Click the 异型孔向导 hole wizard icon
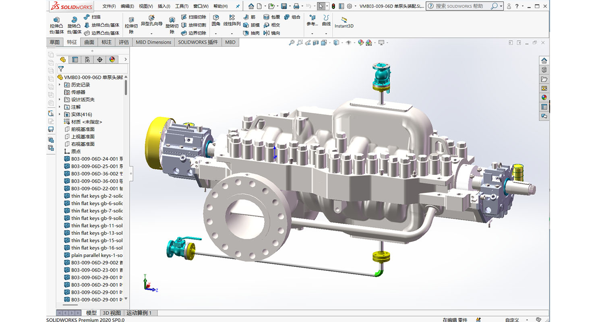This screenshot has width=596, height=322. pos(151,19)
